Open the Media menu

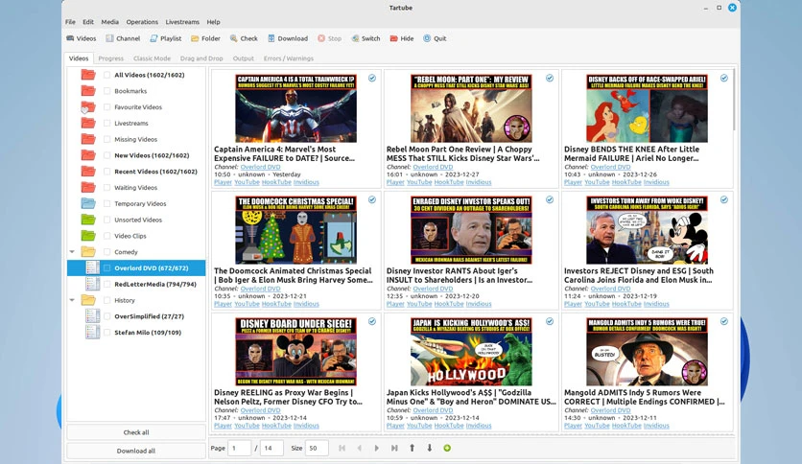click(110, 22)
